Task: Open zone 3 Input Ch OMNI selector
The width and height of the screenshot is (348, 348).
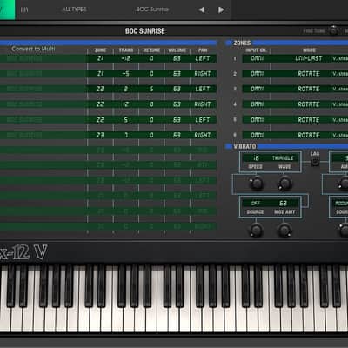Action: 257,89
